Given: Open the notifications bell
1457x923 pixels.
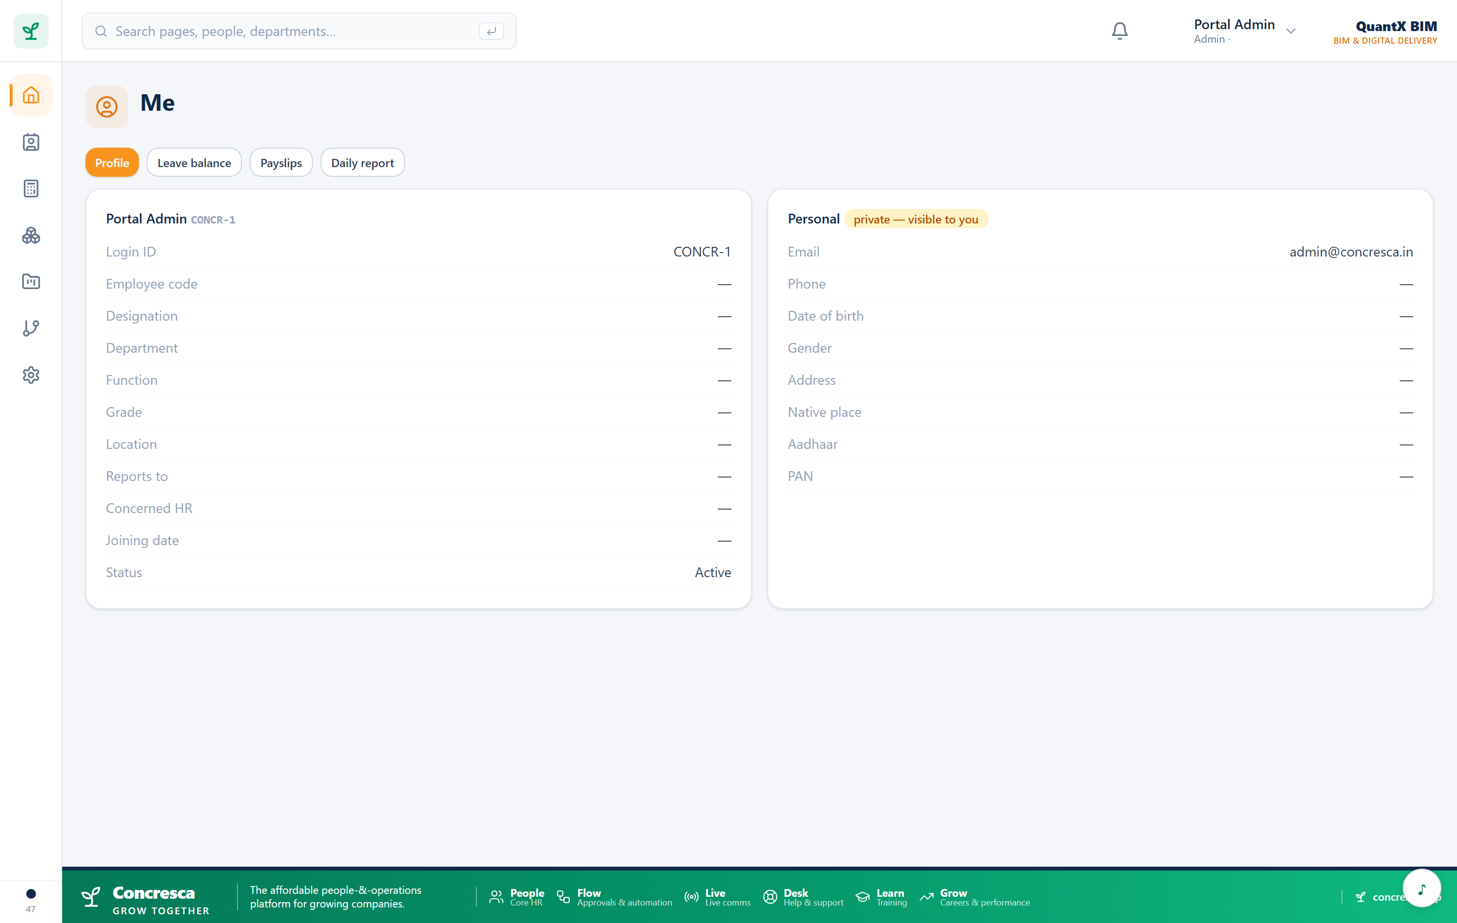Looking at the screenshot, I should [x=1119, y=31].
